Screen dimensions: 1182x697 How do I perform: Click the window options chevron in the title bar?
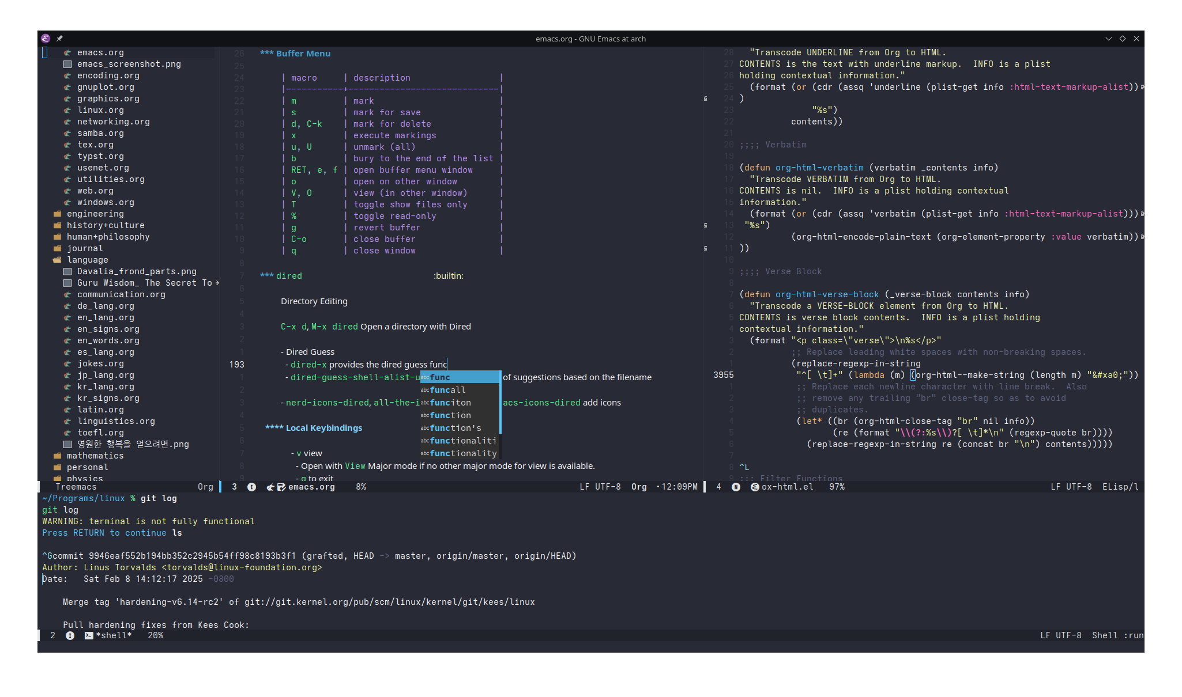pos(1108,39)
